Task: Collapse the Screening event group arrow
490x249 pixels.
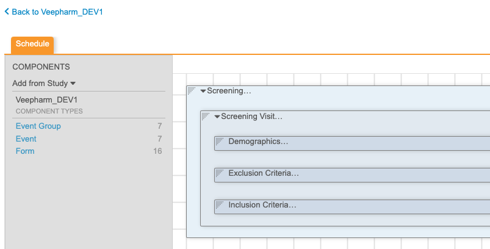Action: pyautogui.click(x=203, y=92)
